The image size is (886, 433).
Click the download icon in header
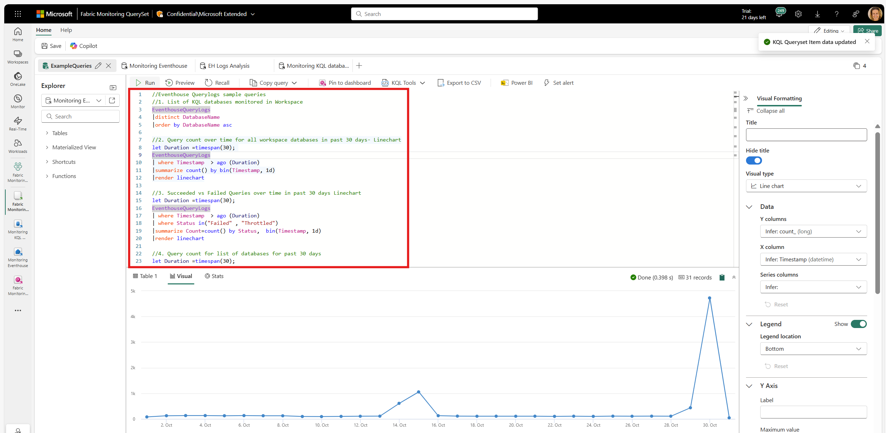point(817,14)
